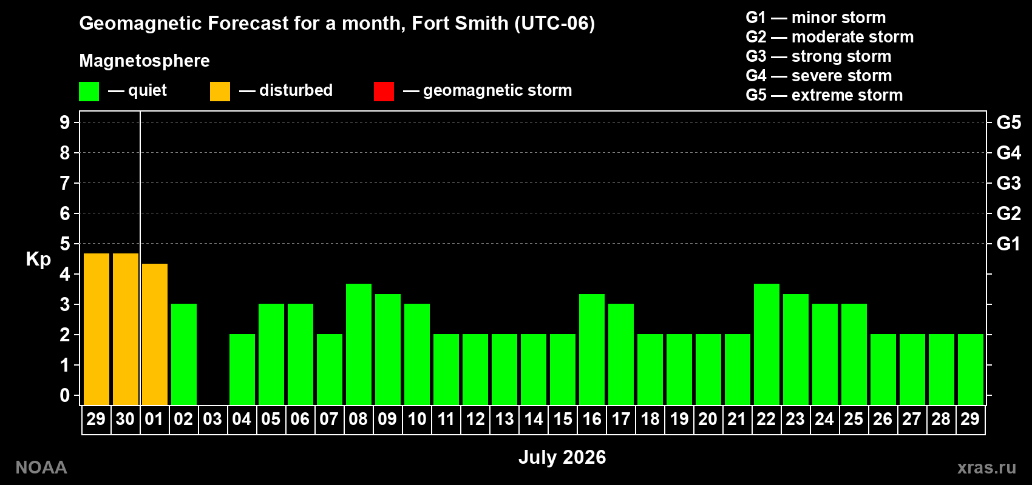Click the orange disturbed legend swatch
The width and height of the screenshot is (1032, 485).
pyautogui.click(x=220, y=92)
